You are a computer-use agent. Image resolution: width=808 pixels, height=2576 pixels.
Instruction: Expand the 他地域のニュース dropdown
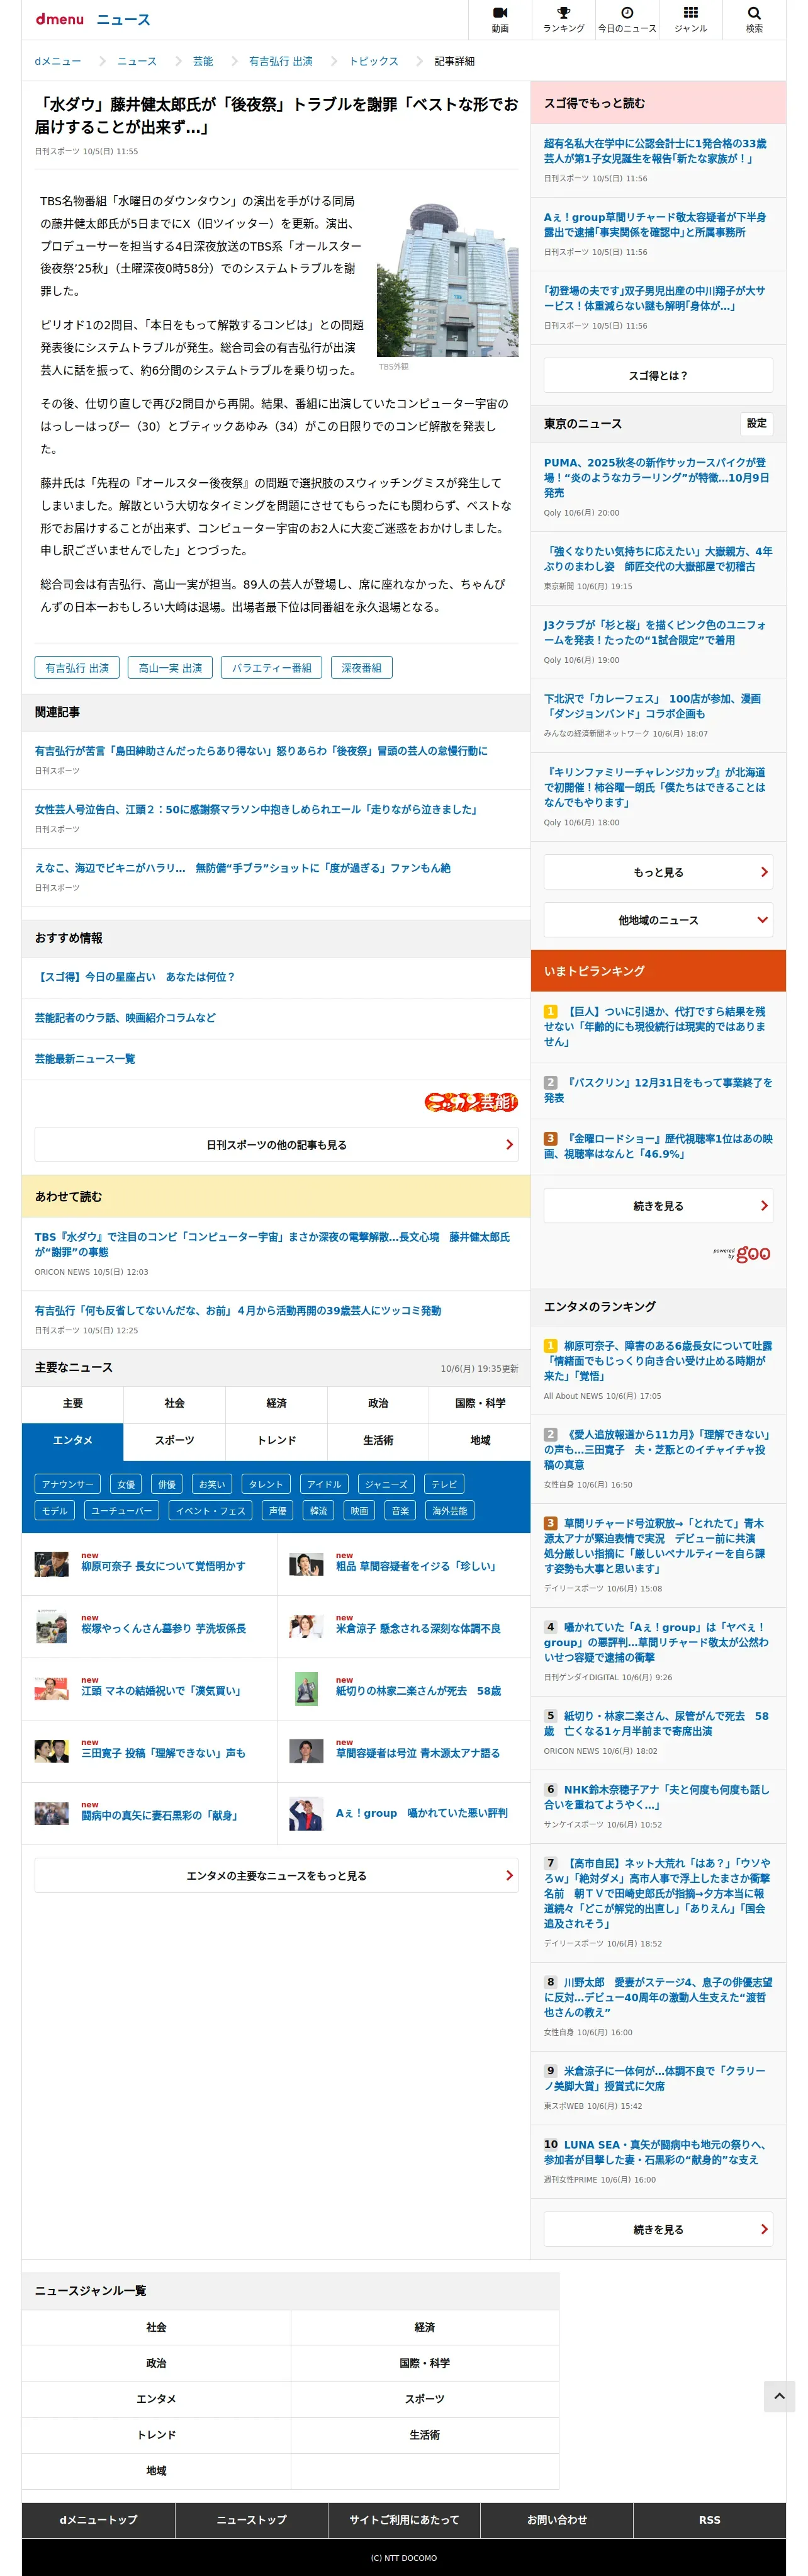[x=658, y=920]
